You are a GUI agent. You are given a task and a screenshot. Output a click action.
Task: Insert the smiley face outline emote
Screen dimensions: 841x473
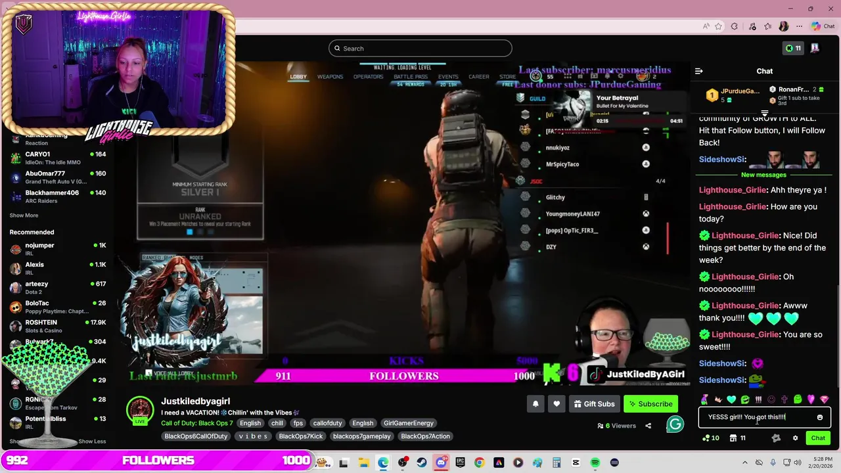[771, 399]
